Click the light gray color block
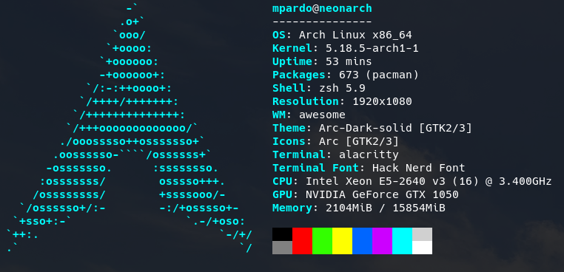The height and width of the screenshot is (272, 564). [x=423, y=234]
